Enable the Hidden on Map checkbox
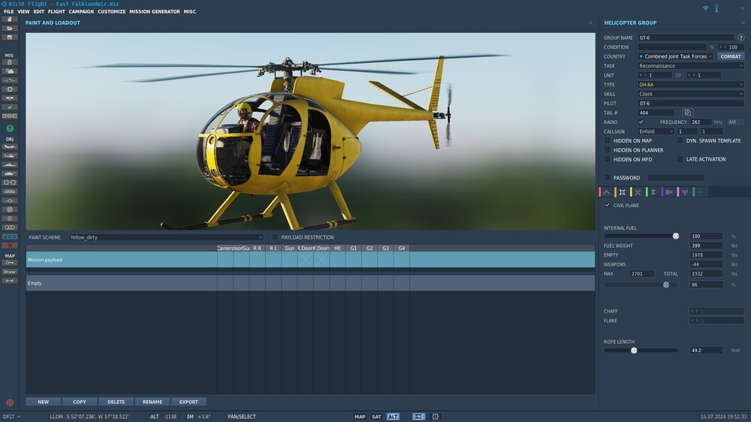The height and width of the screenshot is (422, 751). (608, 140)
